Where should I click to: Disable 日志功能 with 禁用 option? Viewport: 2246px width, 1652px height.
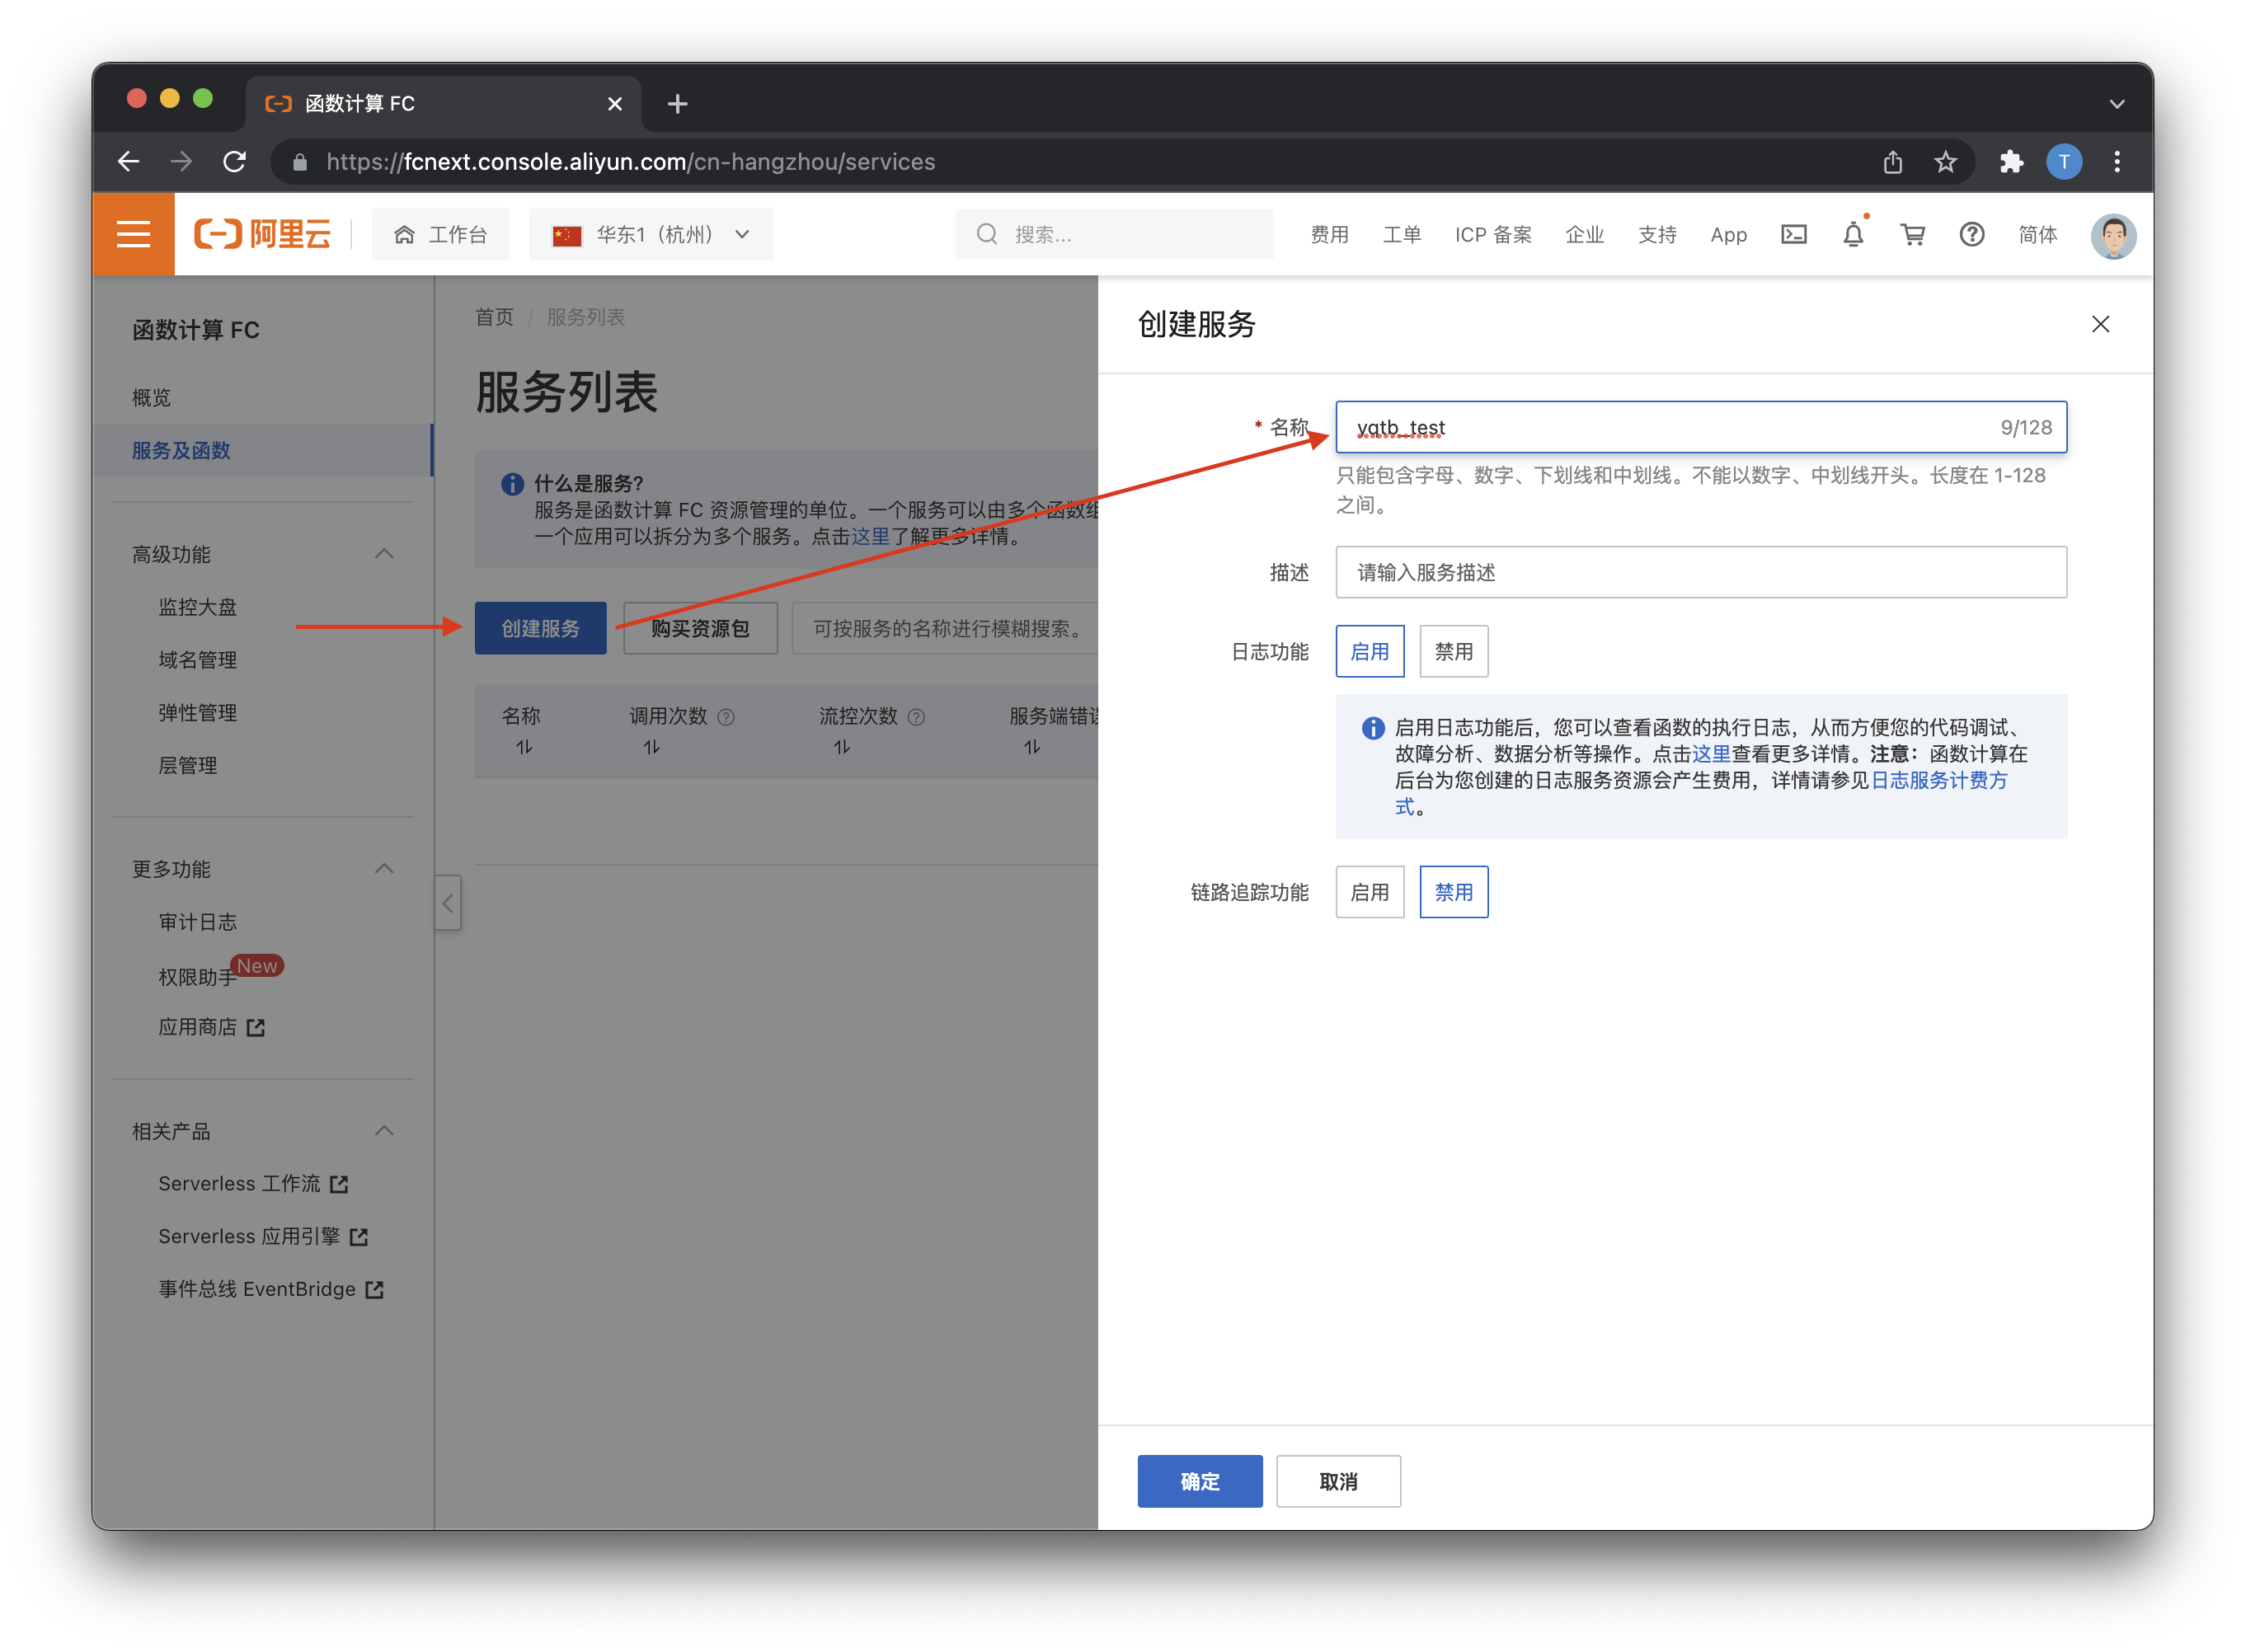(1453, 651)
